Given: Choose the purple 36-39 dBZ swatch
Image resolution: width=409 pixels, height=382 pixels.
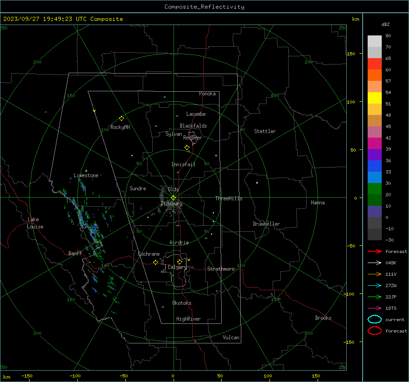Looking at the screenshot, I should click(374, 155).
